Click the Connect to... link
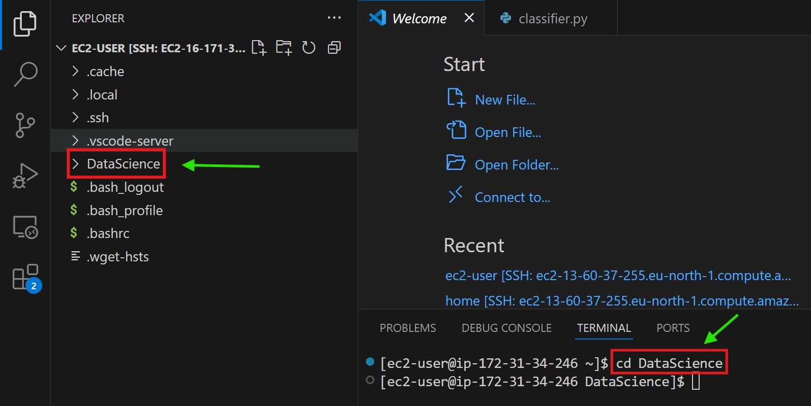This screenshot has height=406, width=811. click(512, 197)
